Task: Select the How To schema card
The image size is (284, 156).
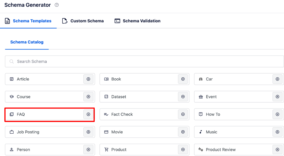Action: point(239,114)
